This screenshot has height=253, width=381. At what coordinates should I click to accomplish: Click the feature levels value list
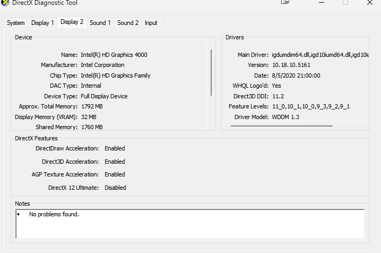tap(311, 106)
